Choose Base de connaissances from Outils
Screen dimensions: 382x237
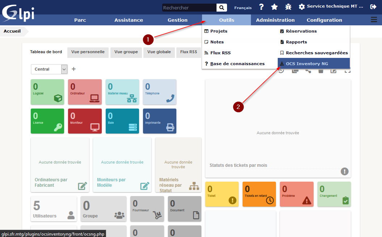click(x=237, y=64)
